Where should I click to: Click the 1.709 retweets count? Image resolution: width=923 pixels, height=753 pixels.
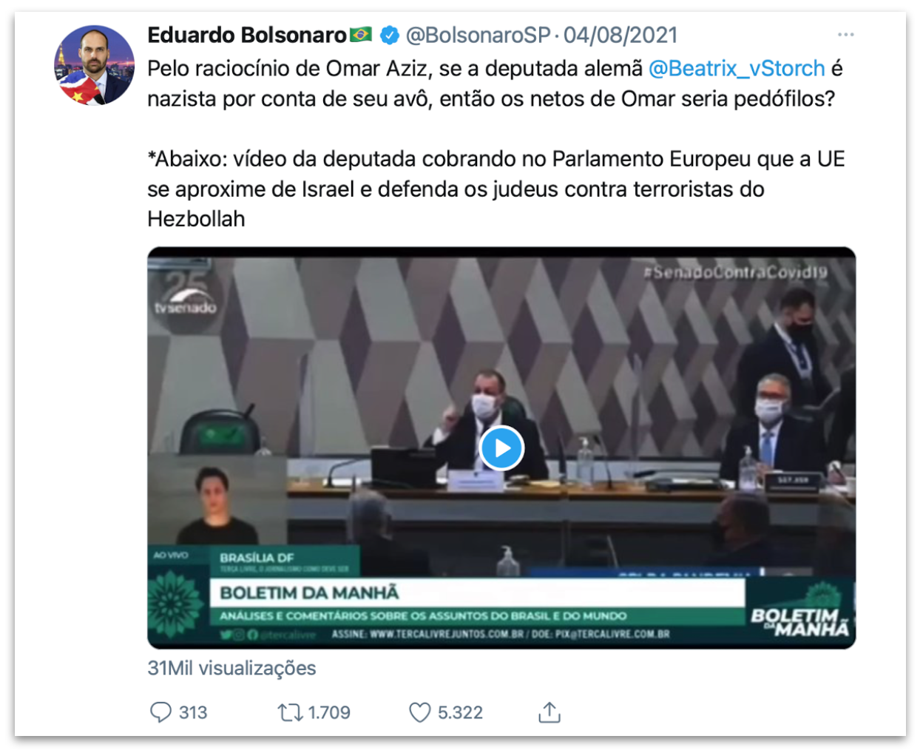[x=329, y=712]
